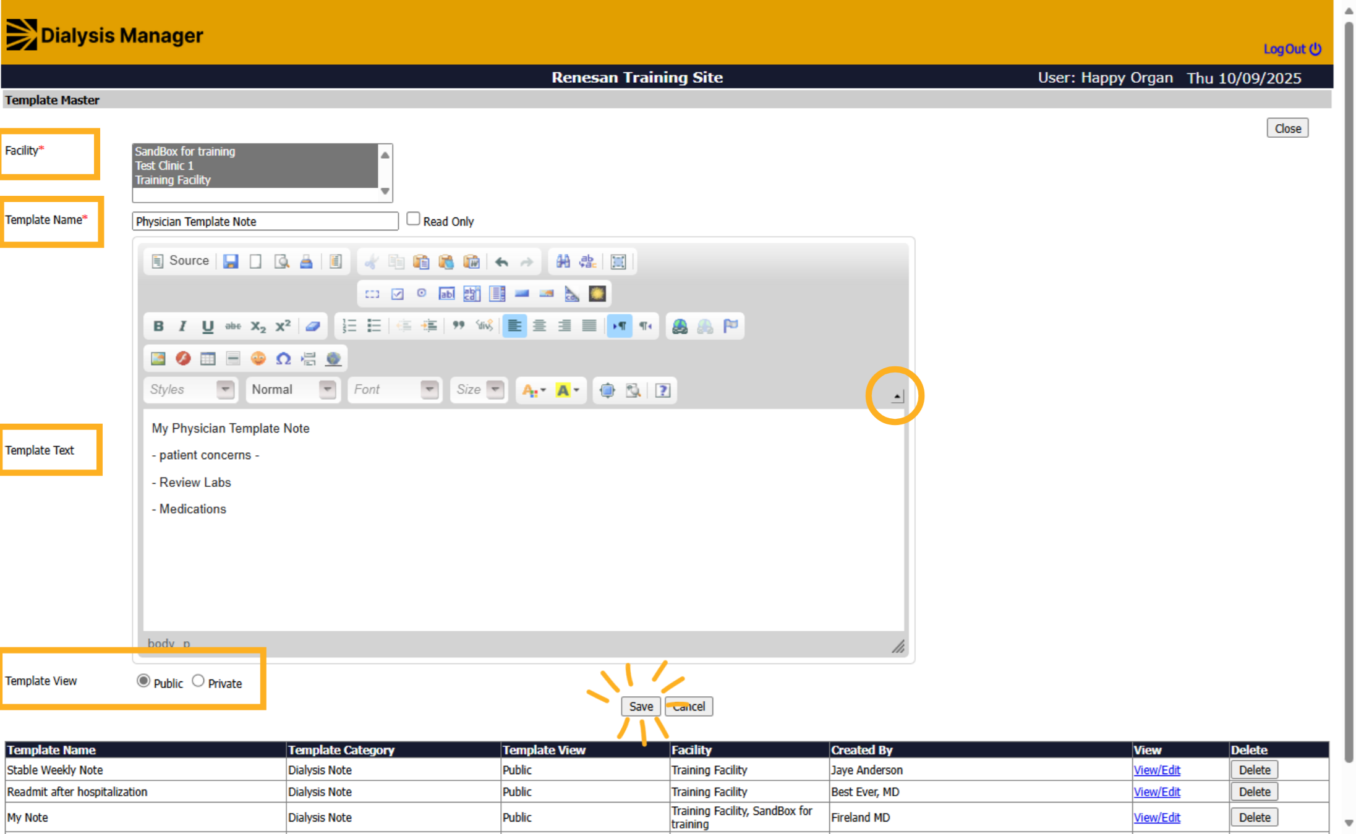Toggle Strikethrough formatting
This screenshot has height=834, width=1356.
[x=233, y=326]
